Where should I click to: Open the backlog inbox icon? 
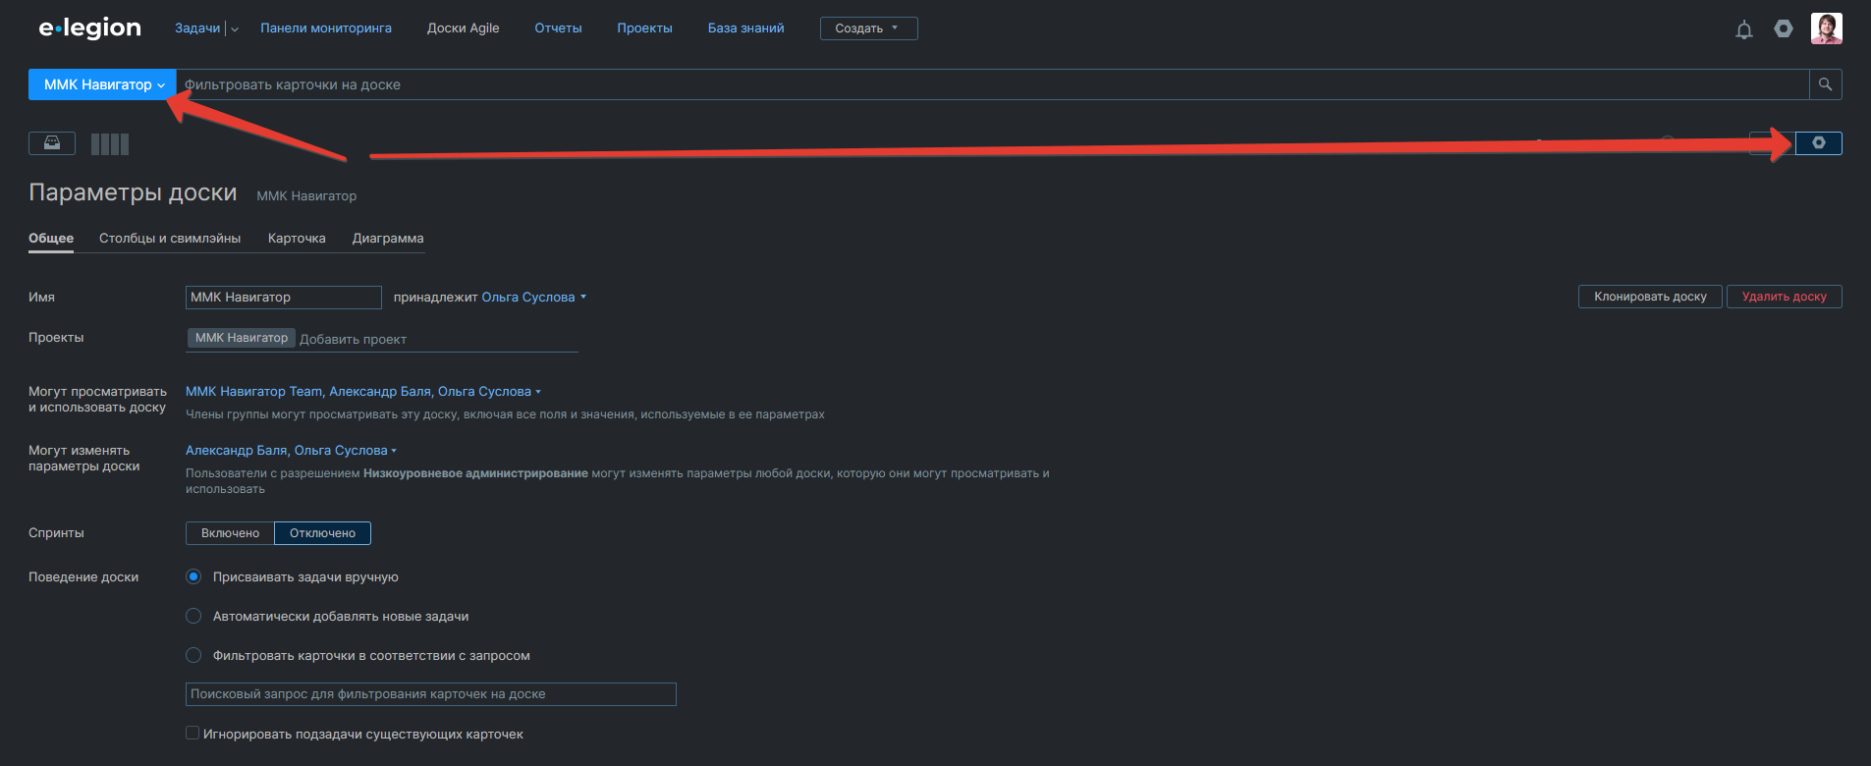pyautogui.click(x=52, y=143)
